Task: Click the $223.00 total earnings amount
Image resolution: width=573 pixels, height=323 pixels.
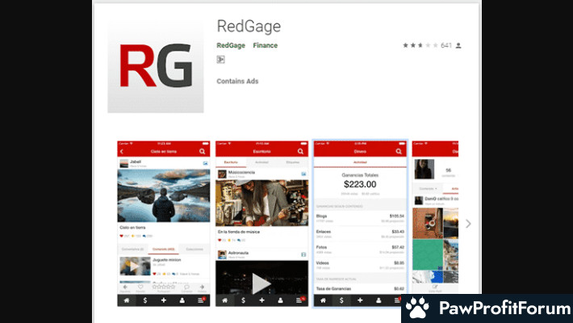Action: pos(360,184)
